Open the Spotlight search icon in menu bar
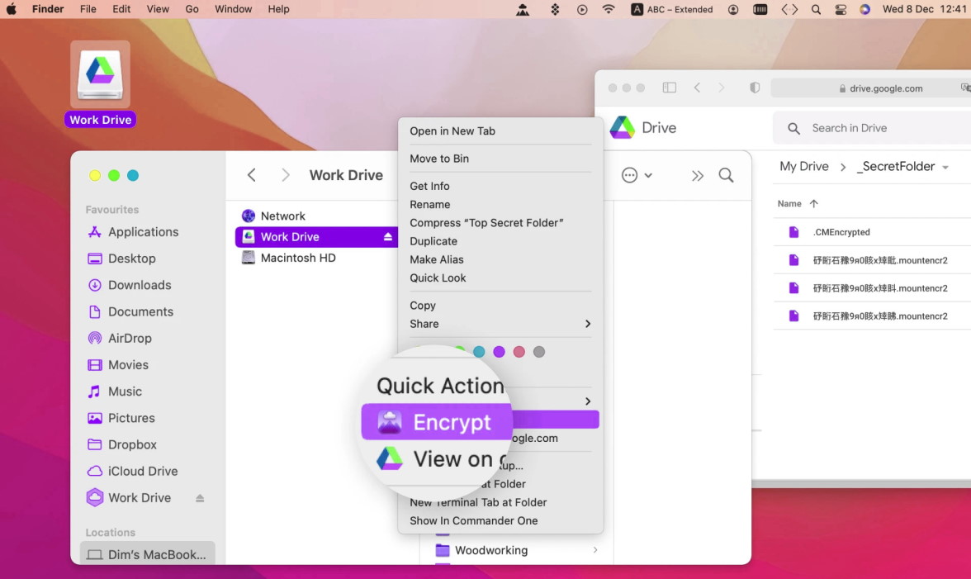This screenshot has width=971, height=579. [x=816, y=9]
